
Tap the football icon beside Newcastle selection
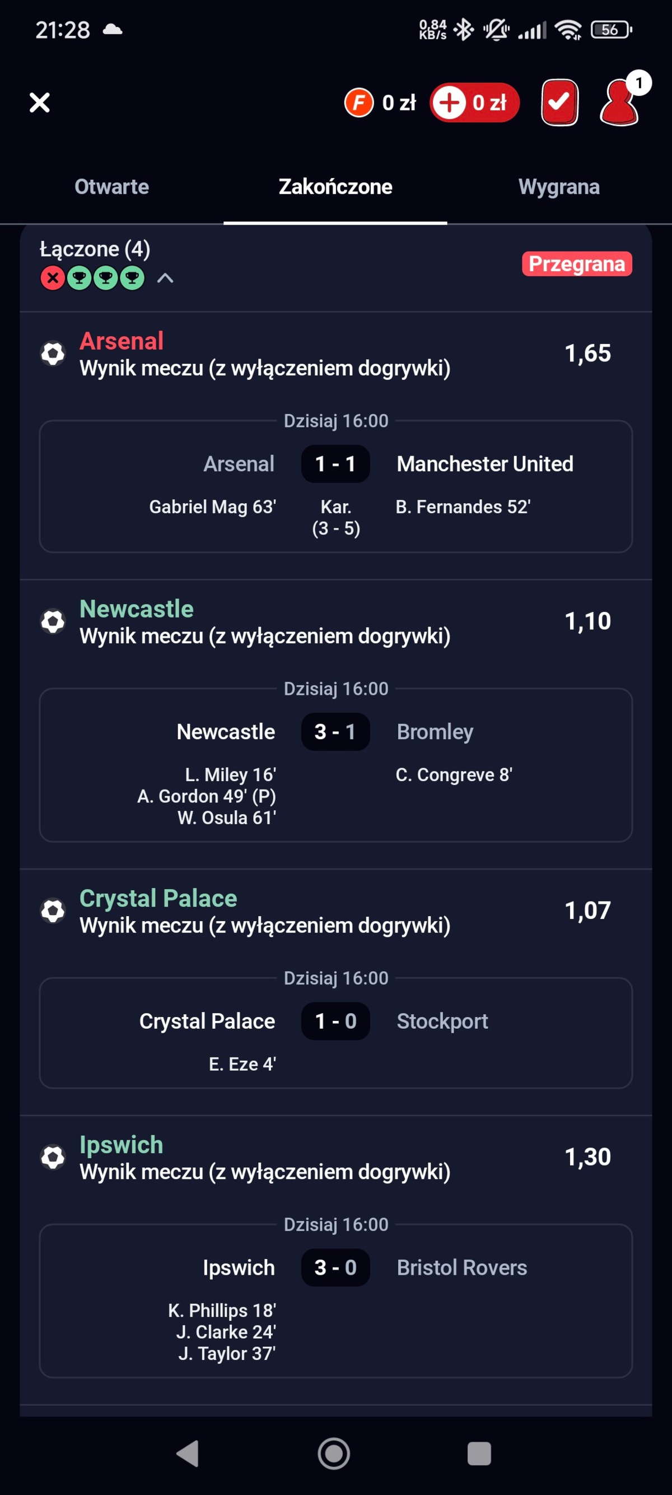click(53, 621)
